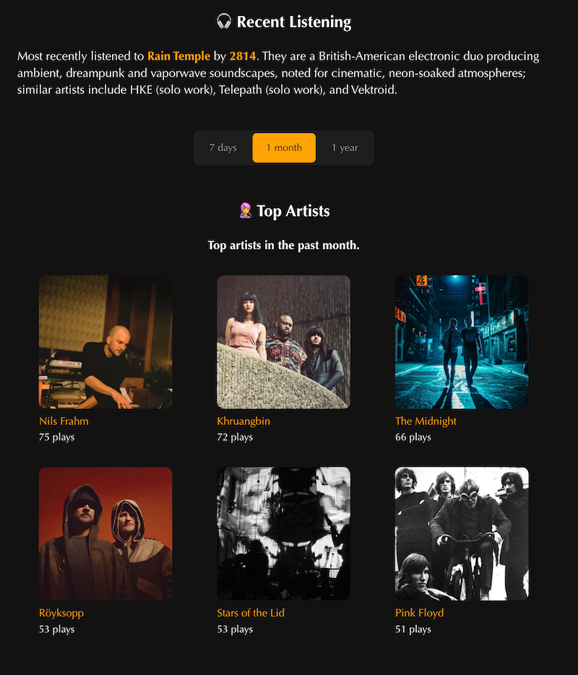Select the 1 month time range
The image size is (578, 675).
[284, 147]
